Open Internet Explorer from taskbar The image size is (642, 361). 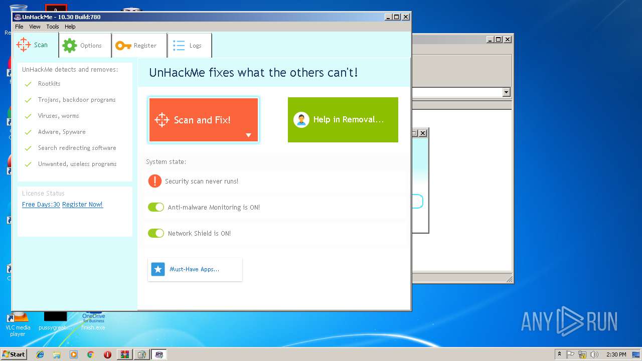40,354
